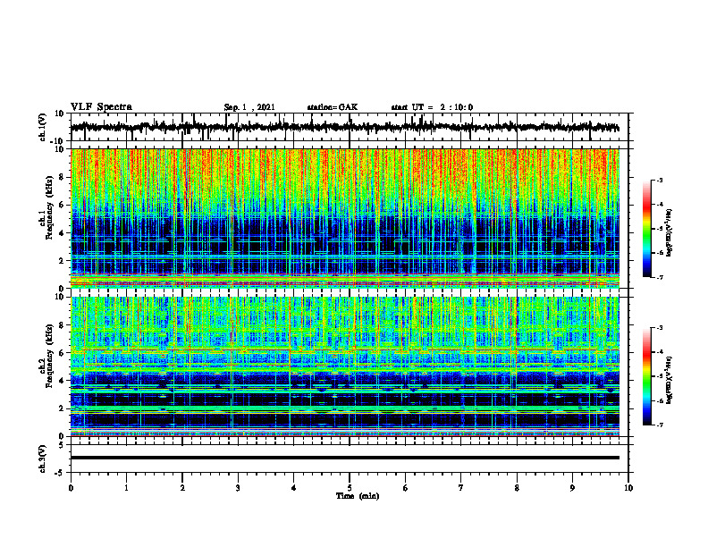Viewport: 708px width, 547px height.
Task: Click the '-7' tick on the lower colorbar
Action: pyautogui.click(x=659, y=425)
